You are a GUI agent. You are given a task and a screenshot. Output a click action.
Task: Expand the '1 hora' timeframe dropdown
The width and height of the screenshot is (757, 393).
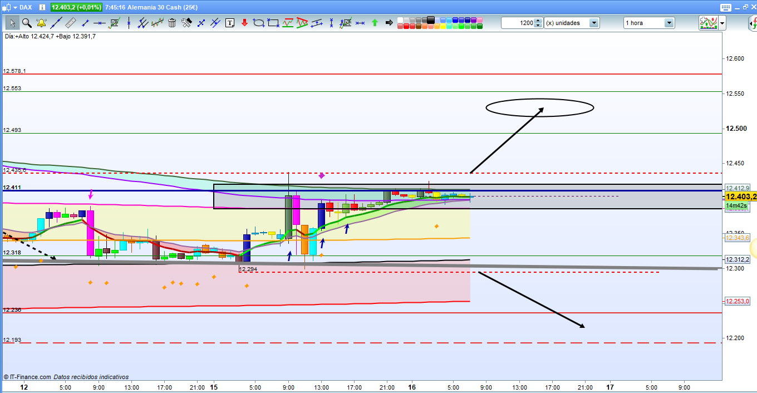pyautogui.click(x=668, y=23)
